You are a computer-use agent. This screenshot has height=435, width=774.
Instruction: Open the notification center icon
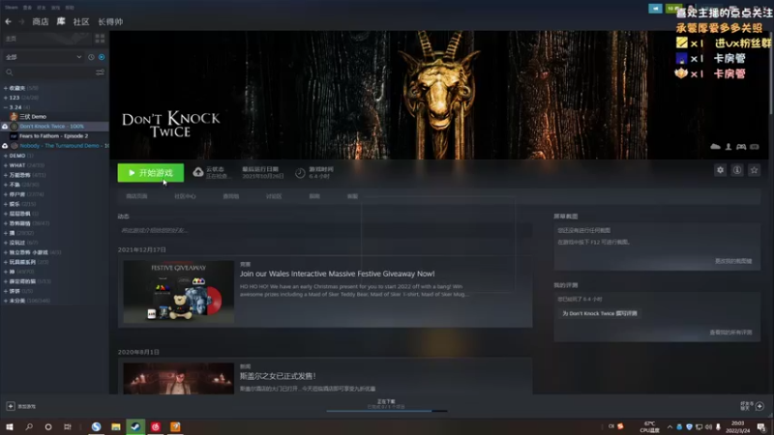[x=761, y=427]
